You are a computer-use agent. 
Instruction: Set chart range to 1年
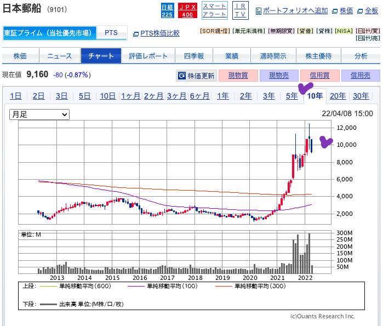(x=223, y=96)
